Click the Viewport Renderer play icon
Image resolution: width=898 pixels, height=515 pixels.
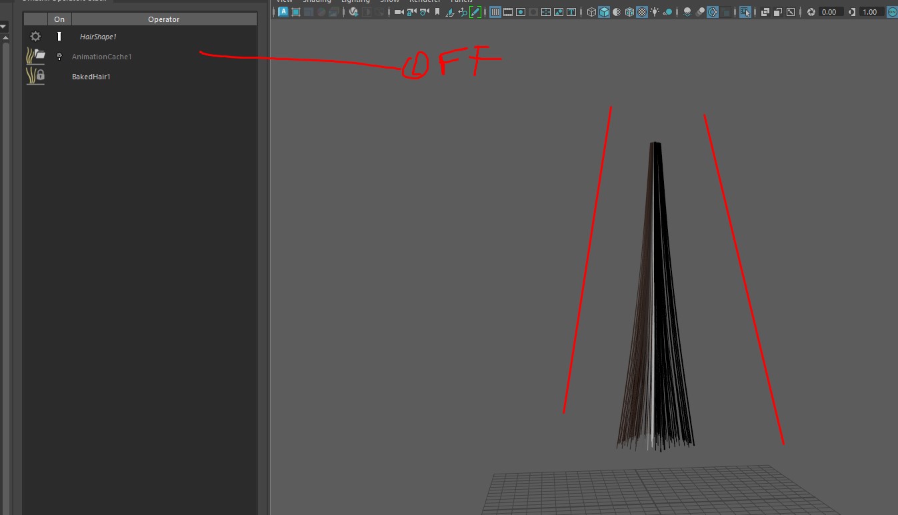pyautogui.click(x=354, y=12)
